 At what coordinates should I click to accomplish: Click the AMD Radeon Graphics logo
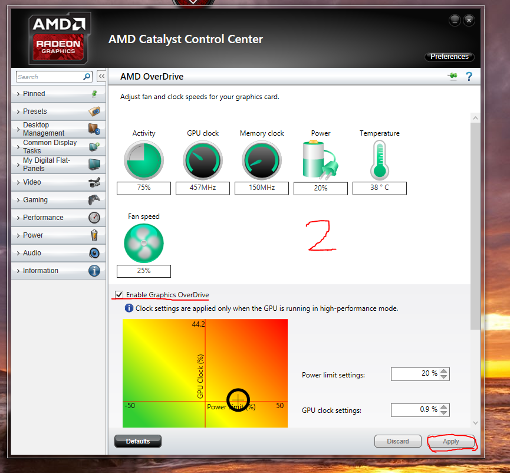point(59,38)
